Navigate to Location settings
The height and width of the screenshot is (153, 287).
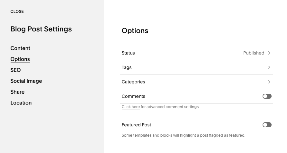tap(21, 103)
